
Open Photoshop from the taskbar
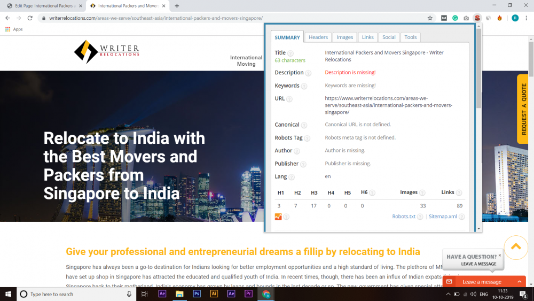tap(197, 294)
